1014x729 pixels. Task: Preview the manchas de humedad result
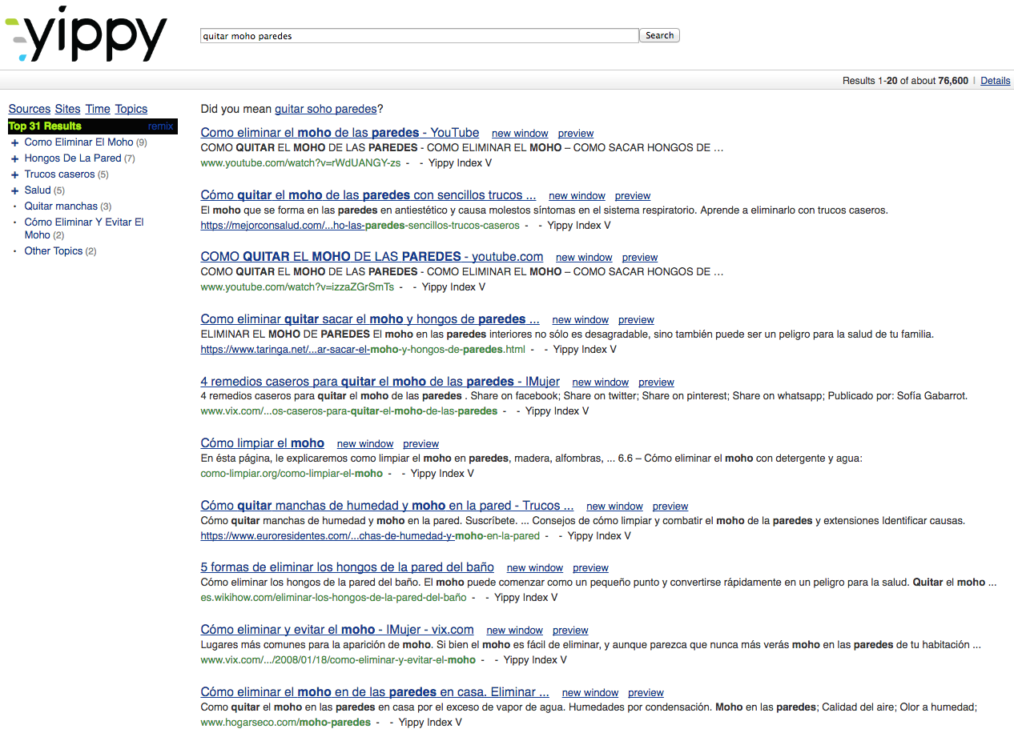click(x=670, y=507)
